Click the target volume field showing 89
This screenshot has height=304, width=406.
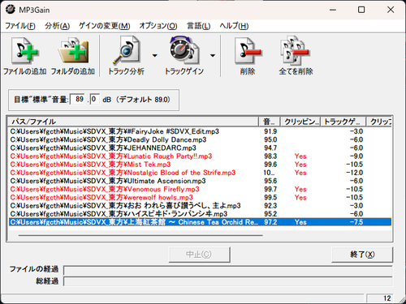pos(77,99)
